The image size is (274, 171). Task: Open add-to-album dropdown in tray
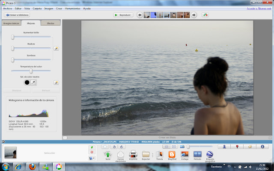point(92,158)
